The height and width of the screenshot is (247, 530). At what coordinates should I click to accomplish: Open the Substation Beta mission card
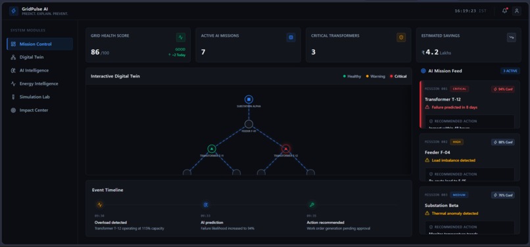tap(470, 210)
